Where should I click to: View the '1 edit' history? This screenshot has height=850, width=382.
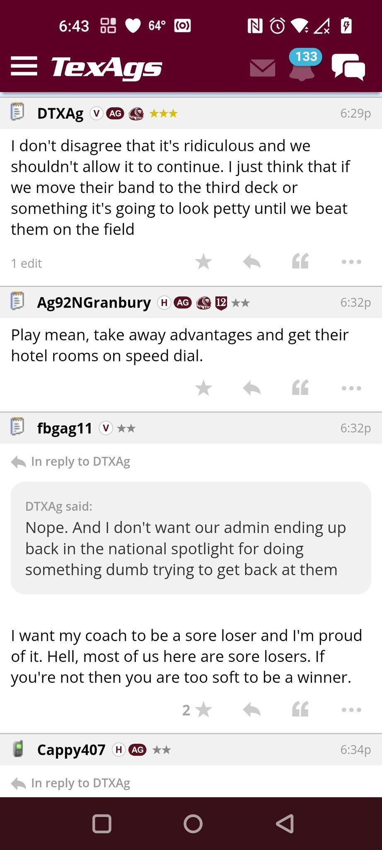pos(27,264)
